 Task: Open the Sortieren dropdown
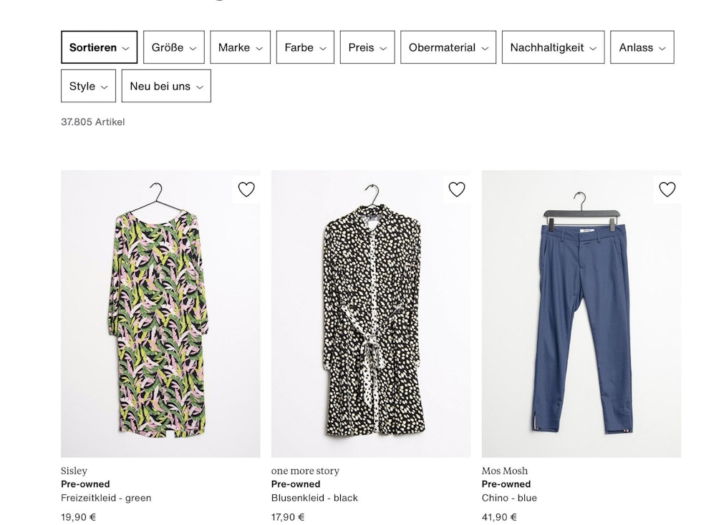(98, 47)
